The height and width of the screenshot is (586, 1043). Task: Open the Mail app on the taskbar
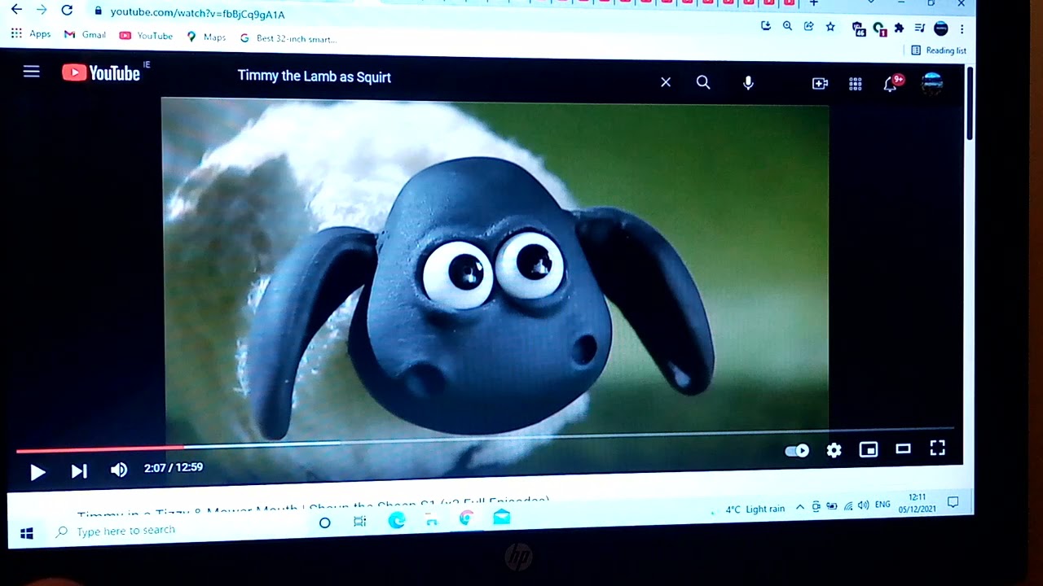click(502, 517)
